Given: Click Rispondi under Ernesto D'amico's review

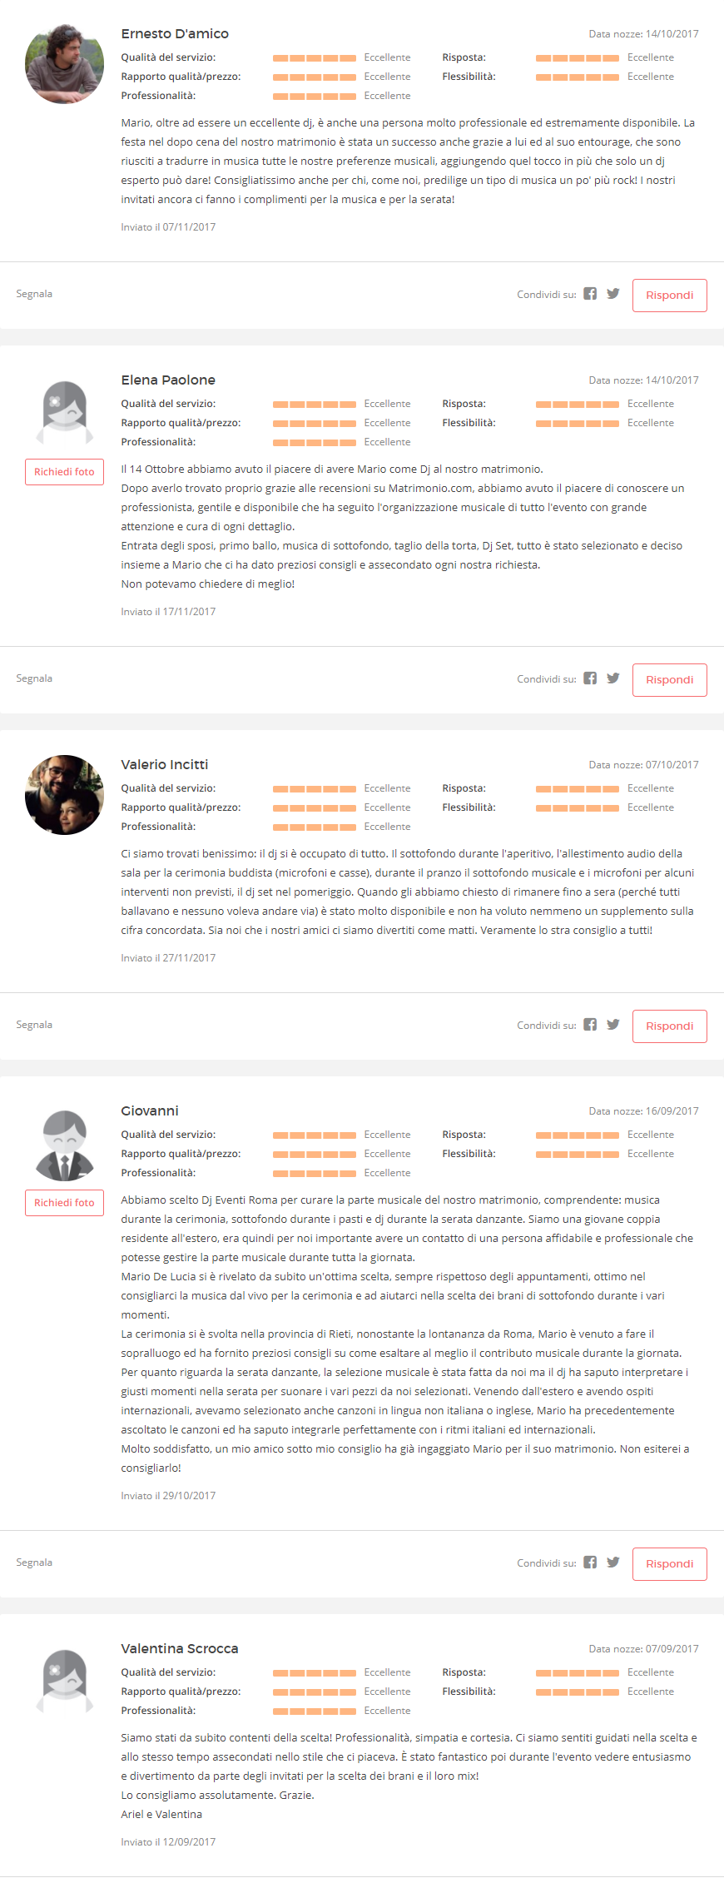Looking at the screenshot, I should coord(670,296).
